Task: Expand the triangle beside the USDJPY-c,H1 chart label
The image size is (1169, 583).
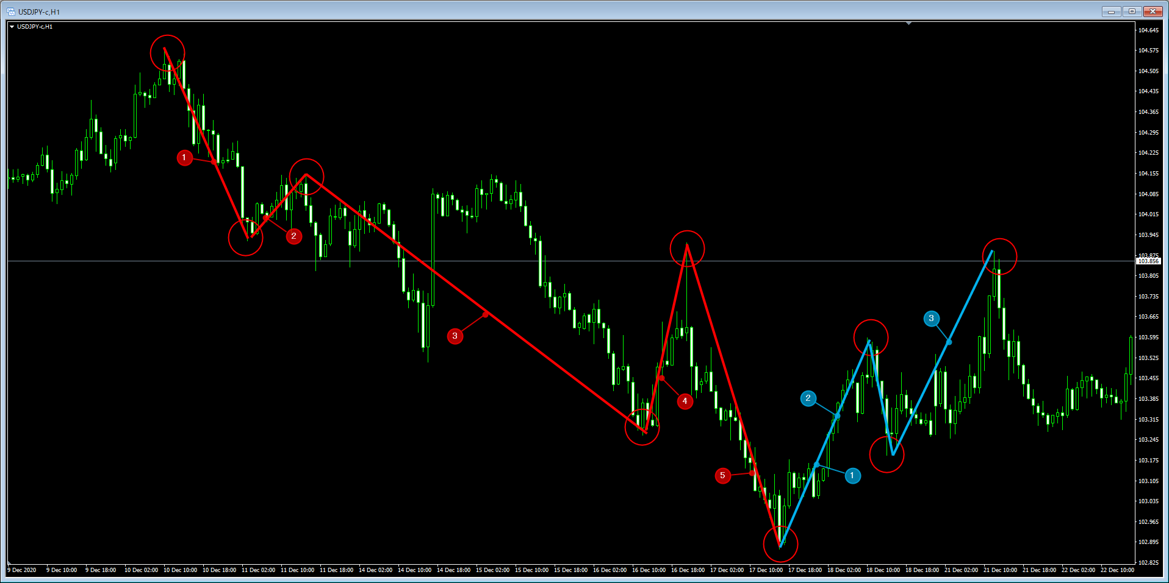Action: pyautogui.click(x=12, y=27)
